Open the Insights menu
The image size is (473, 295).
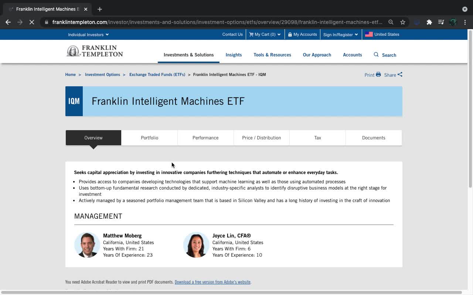point(234,55)
